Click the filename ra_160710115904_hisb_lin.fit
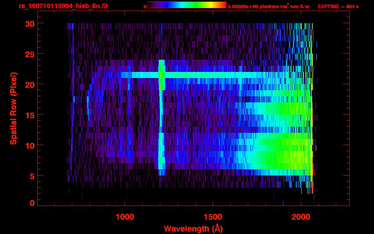Viewport: 374px width, 234px height. pos(63,6)
